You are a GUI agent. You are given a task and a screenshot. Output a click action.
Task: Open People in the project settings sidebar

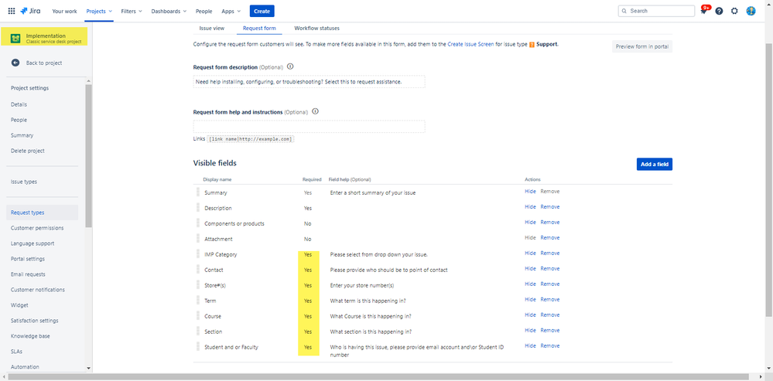(x=19, y=120)
